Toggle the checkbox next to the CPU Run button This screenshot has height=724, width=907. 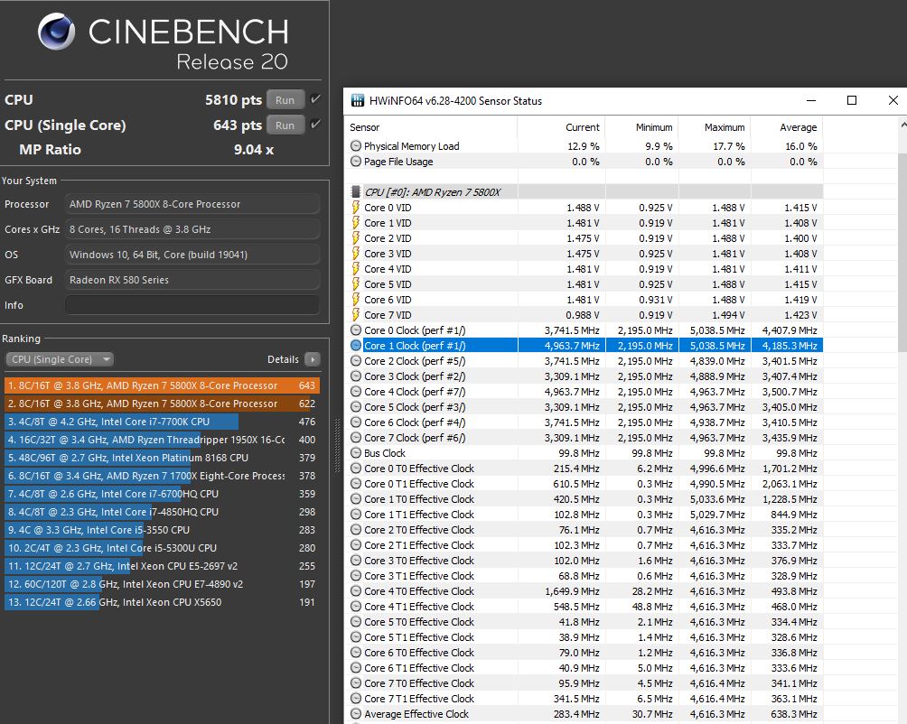pos(315,98)
